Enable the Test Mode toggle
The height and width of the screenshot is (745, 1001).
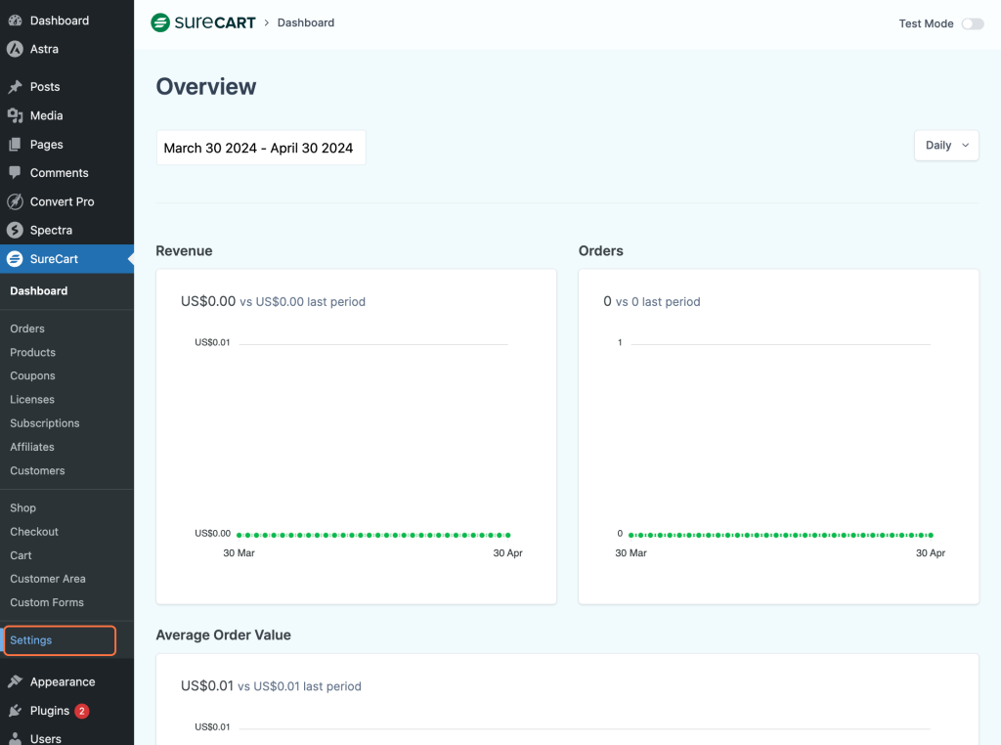(972, 23)
